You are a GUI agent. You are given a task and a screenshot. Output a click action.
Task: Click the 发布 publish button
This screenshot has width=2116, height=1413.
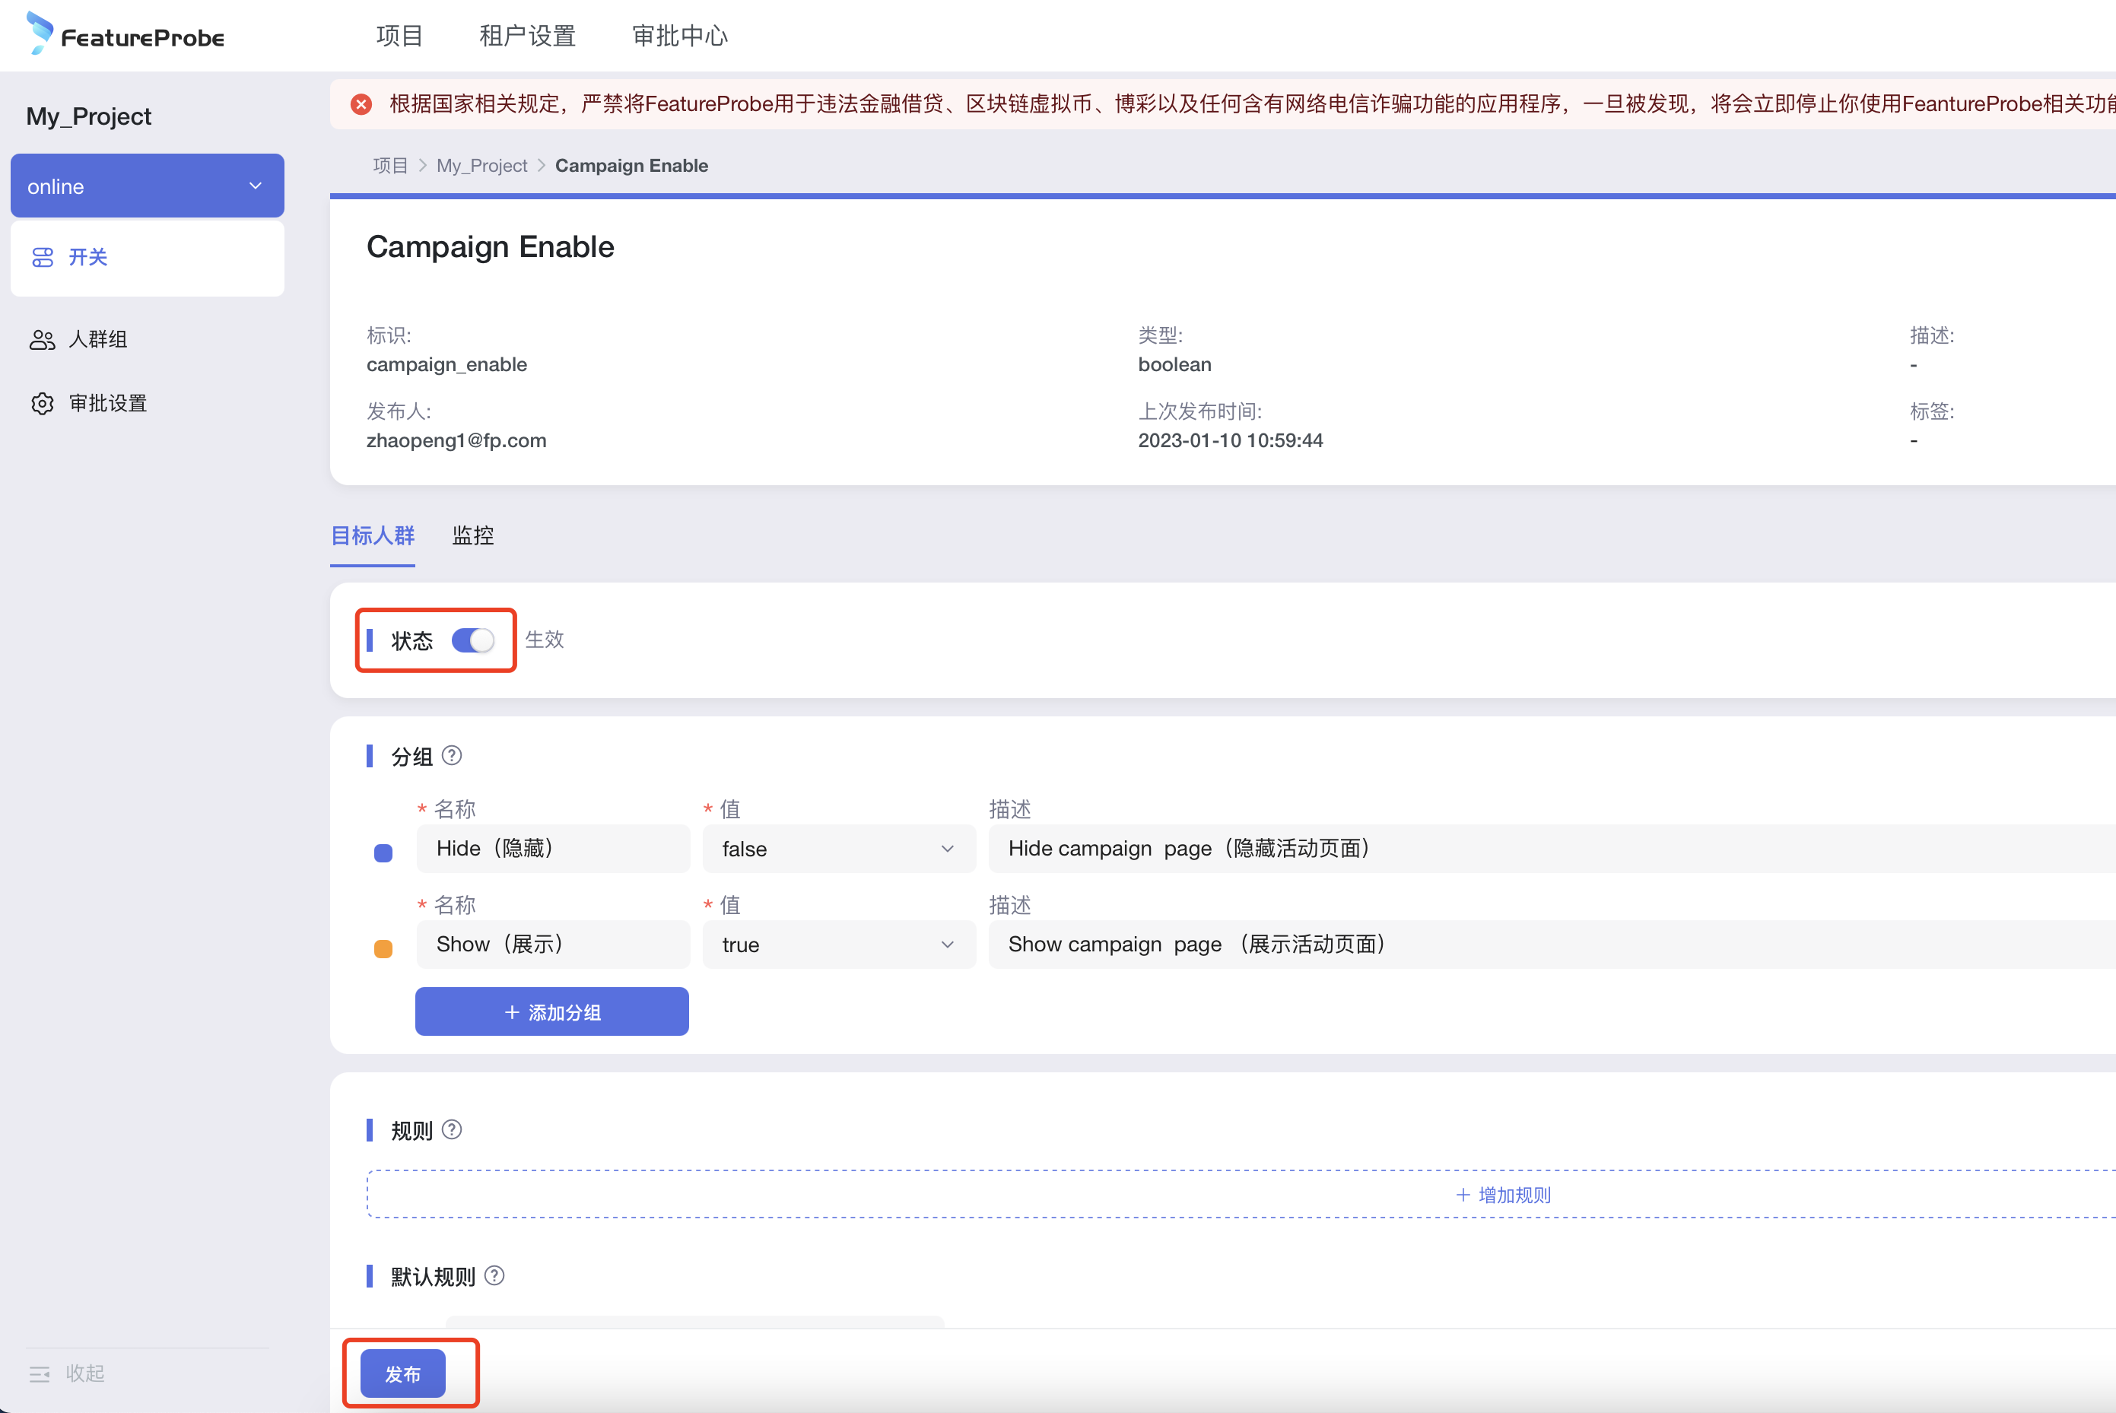[x=403, y=1373]
